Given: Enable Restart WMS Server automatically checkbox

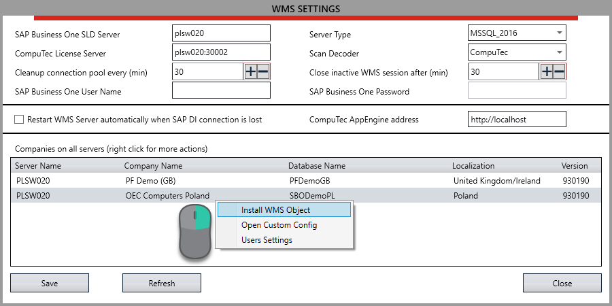Looking at the screenshot, I should 19,120.
